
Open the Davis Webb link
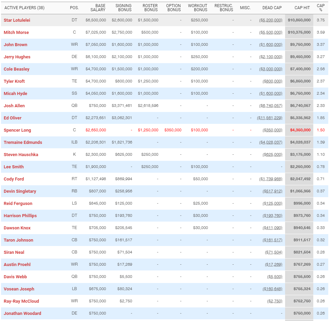pyautogui.click(x=15, y=277)
